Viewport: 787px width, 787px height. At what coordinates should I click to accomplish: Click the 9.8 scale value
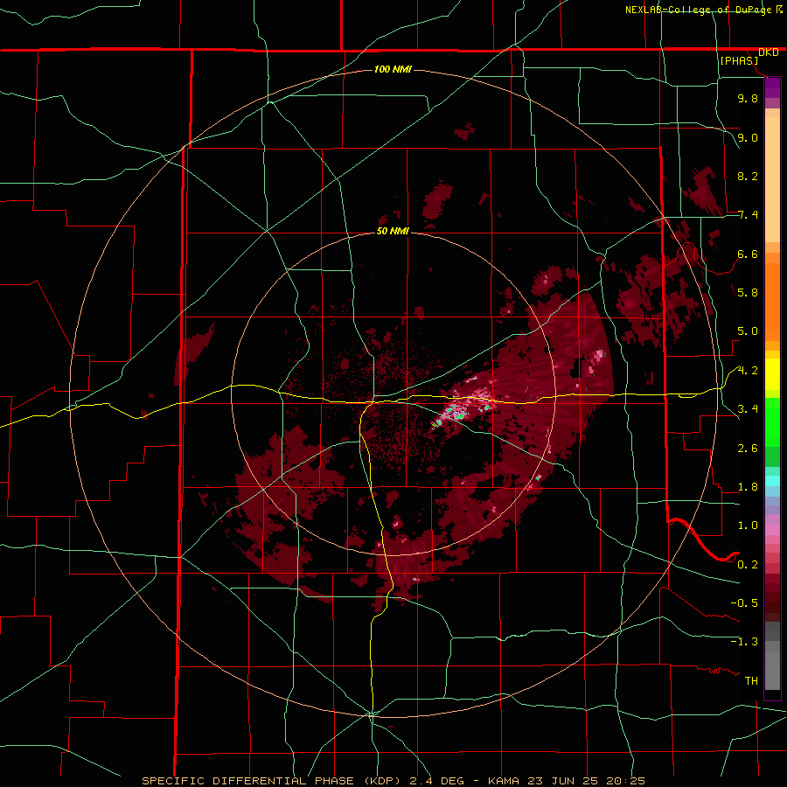click(748, 98)
